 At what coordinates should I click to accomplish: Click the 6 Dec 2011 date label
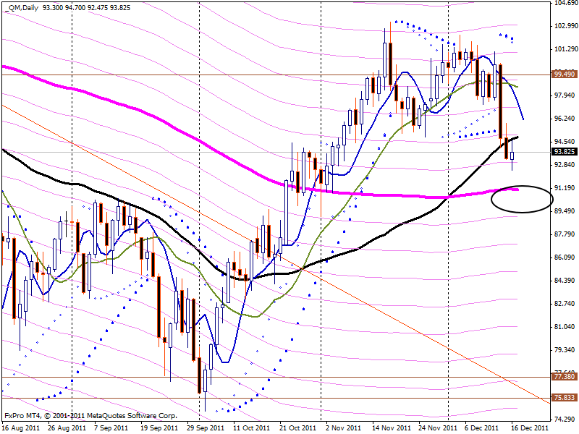coord(482,428)
